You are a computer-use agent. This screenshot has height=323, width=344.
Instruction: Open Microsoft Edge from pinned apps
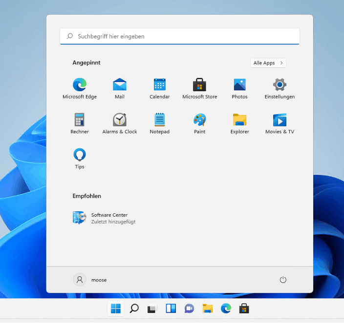point(80,88)
